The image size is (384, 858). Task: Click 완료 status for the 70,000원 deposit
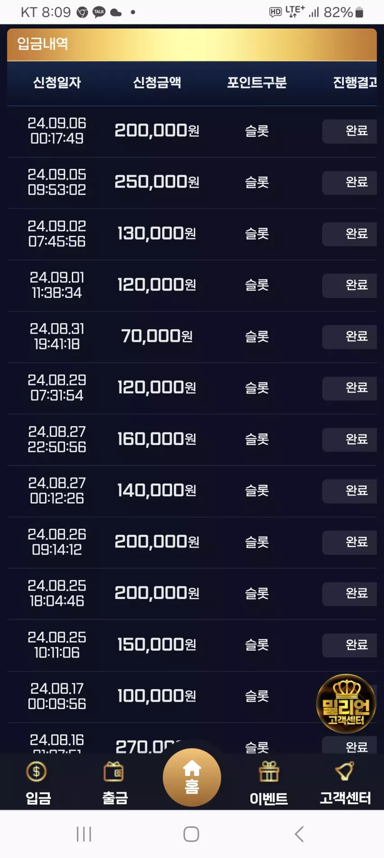(x=349, y=337)
